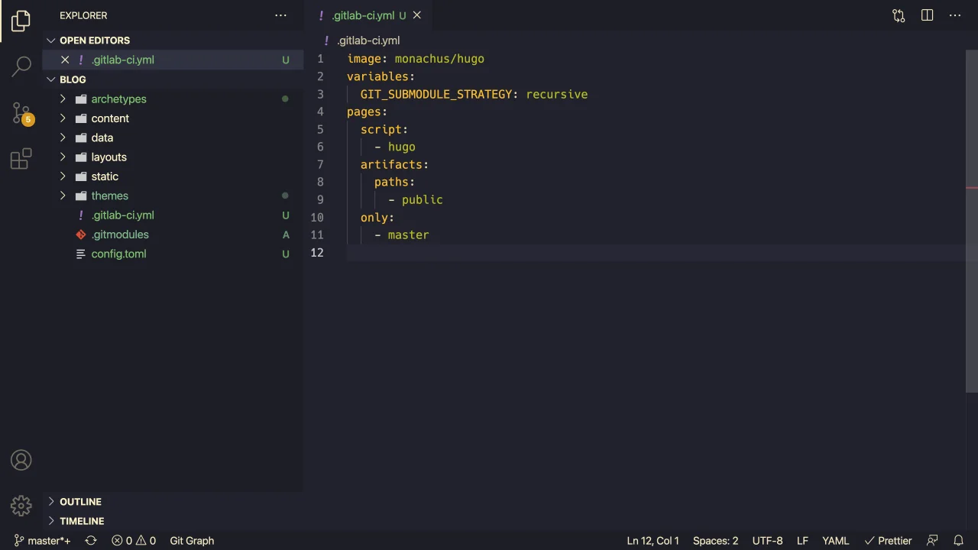Change language mode from YAML
Image resolution: width=978 pixels, height=550 pixels.
835,541
